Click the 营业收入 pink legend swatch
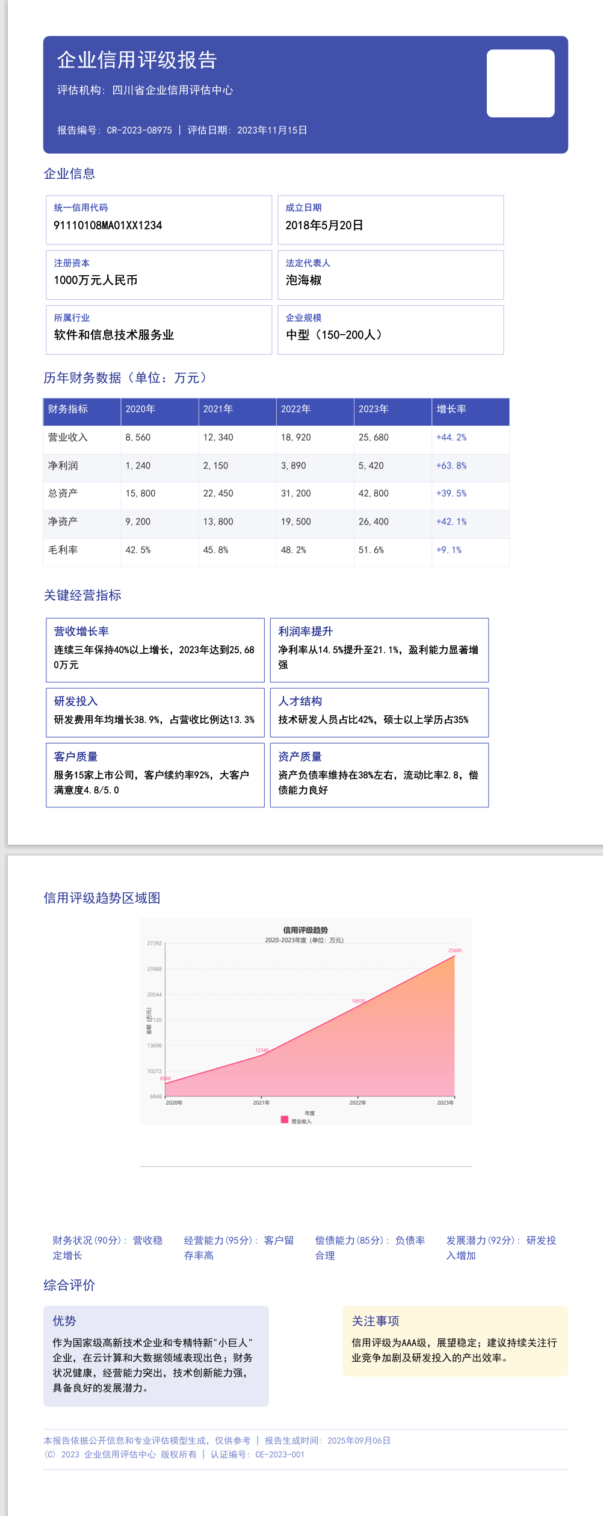Viewport: 603px width, 1516px height. (x=285, y=1120)
